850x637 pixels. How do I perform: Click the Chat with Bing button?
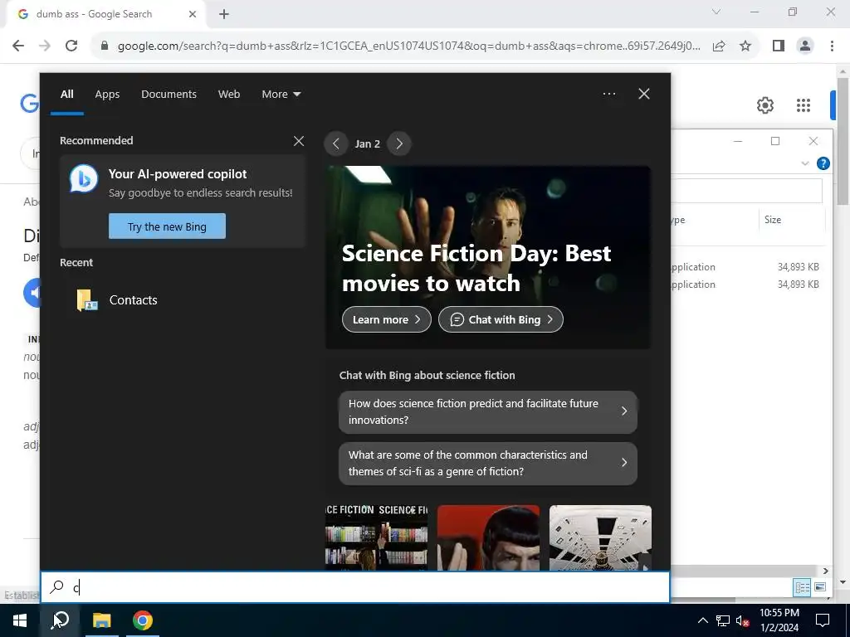click(x=501, y=319)
